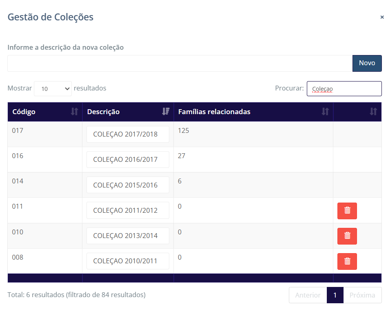Delete the collection with code 010
Image resolution: width=388 pixels, height=322 pixels.
coord(347,236)
